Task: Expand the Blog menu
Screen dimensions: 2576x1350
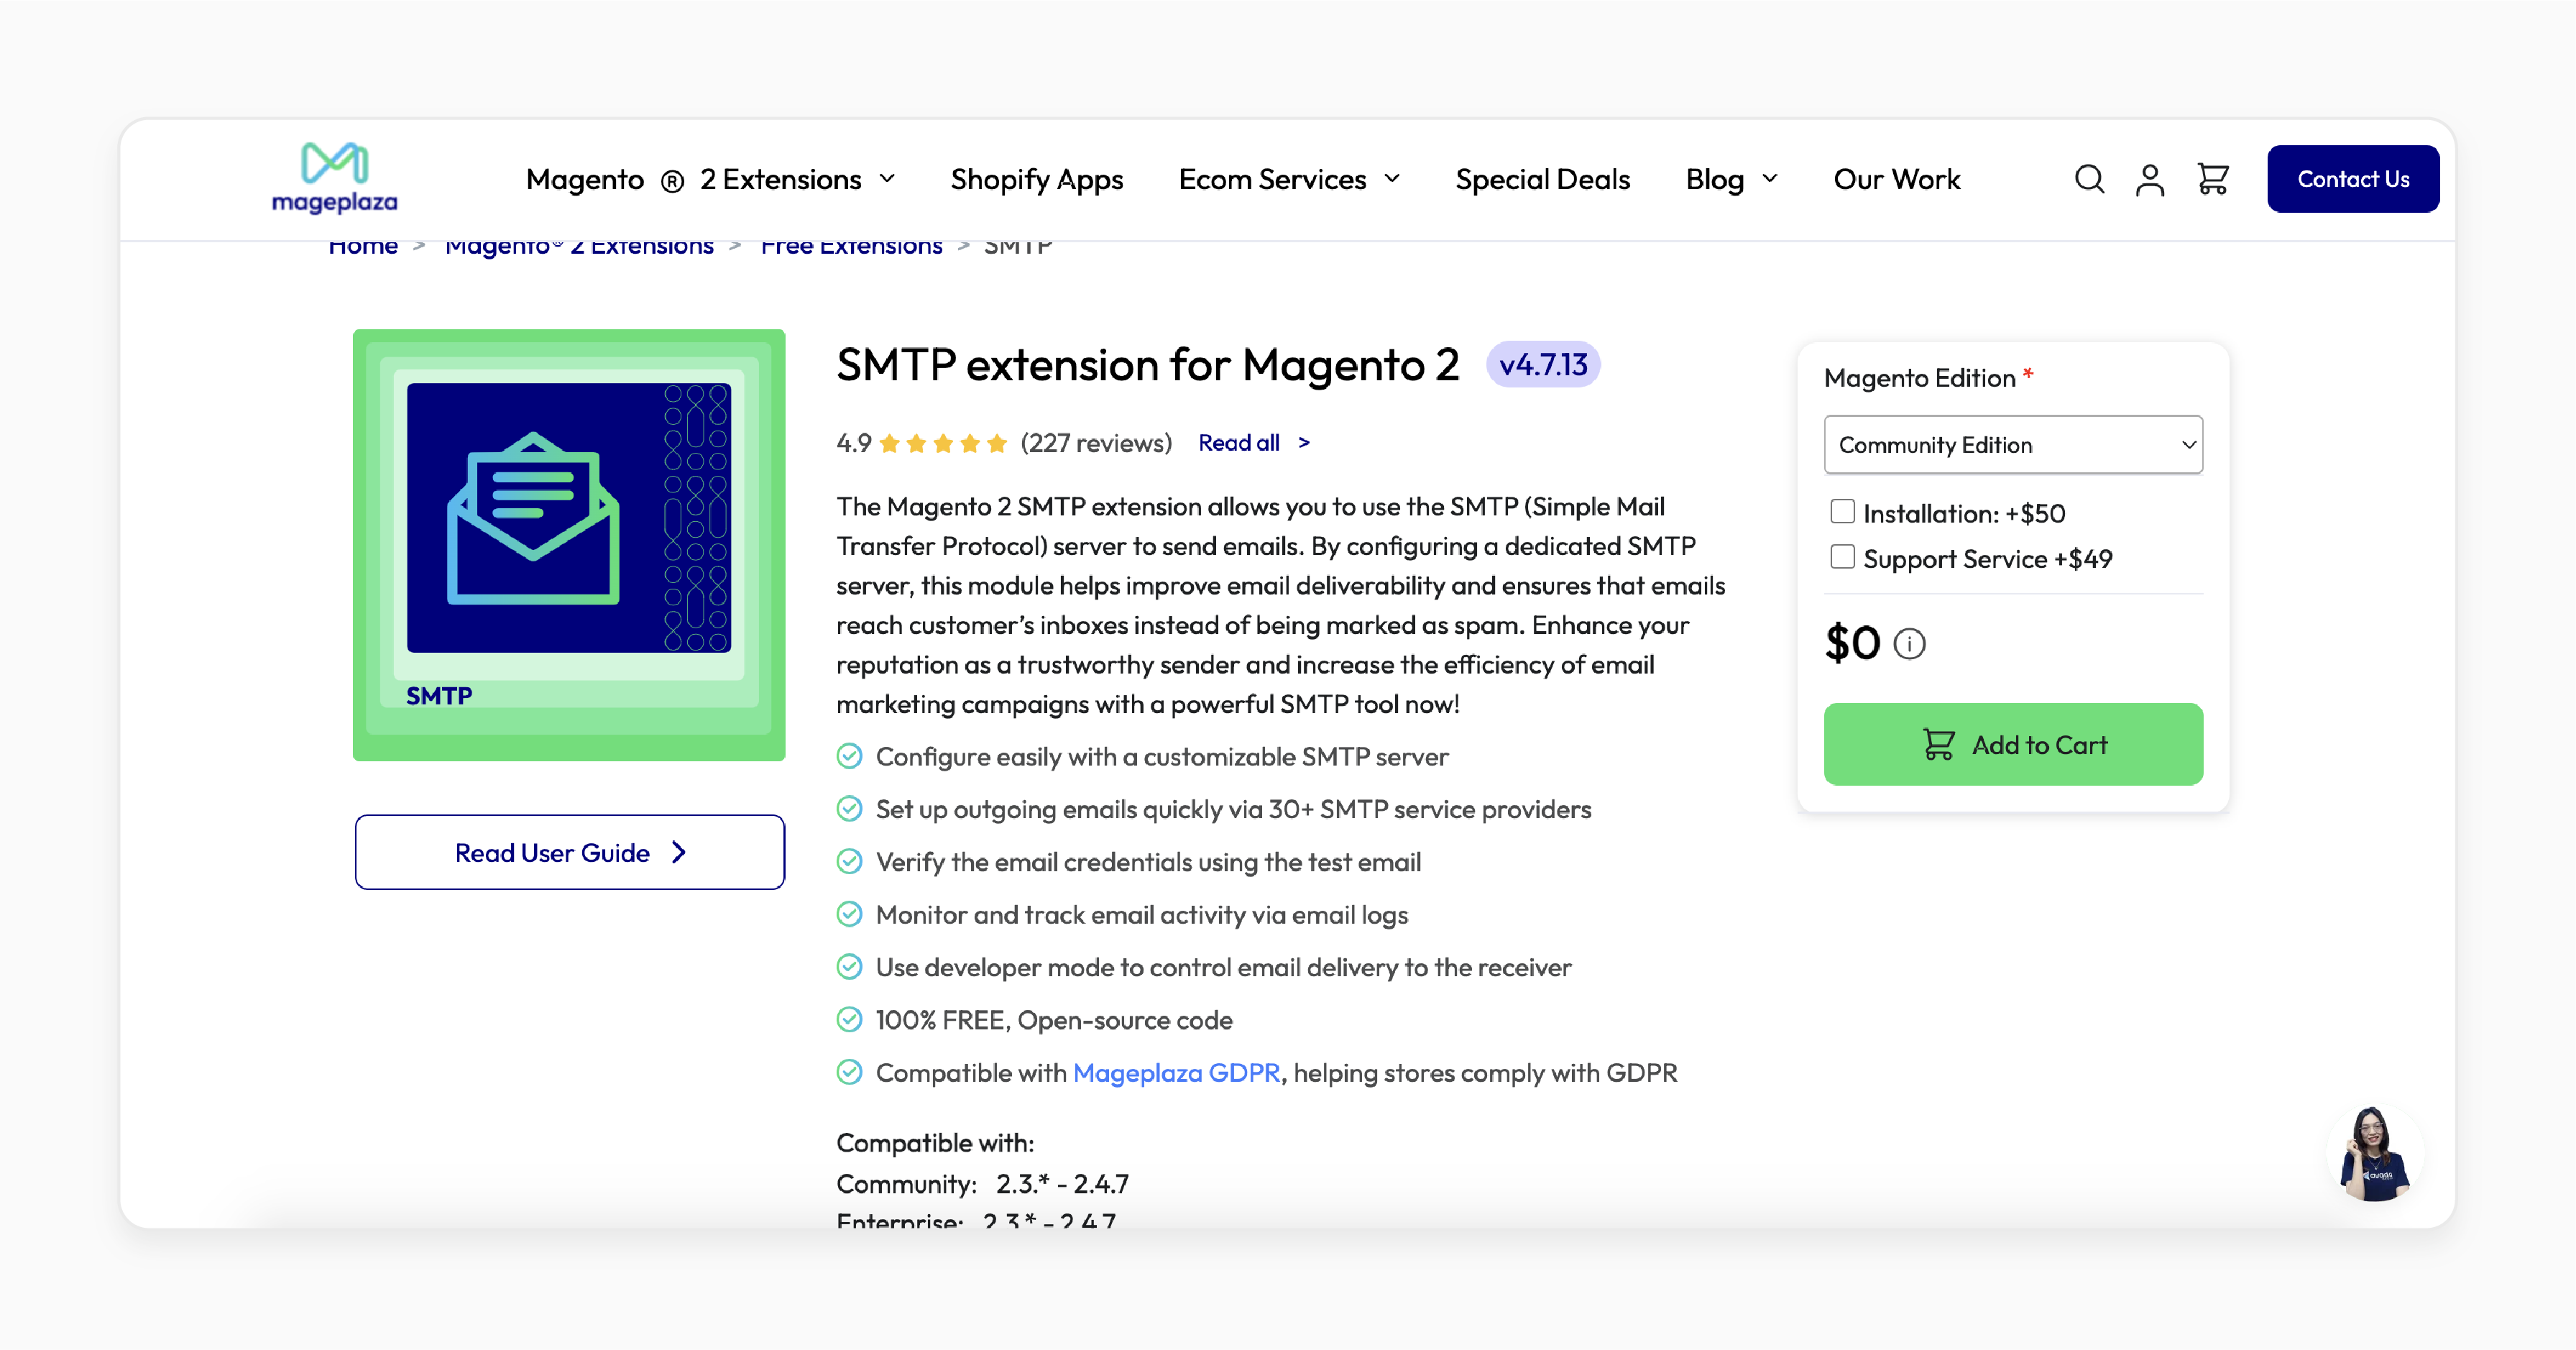Action: pos(1731,179)
